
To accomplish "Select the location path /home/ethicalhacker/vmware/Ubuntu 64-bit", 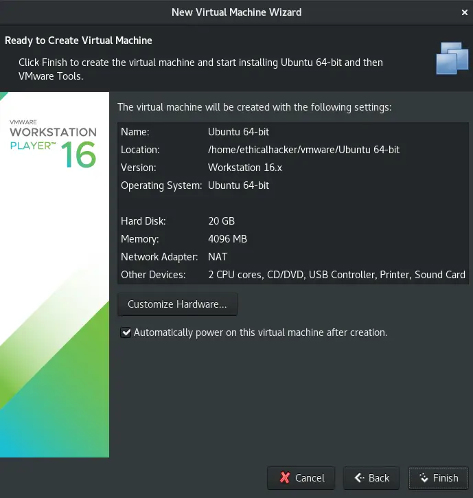I will (303, 150).
